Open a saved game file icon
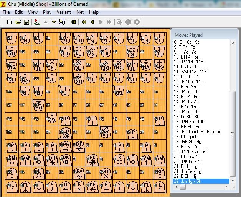This screenshot has width=241, height=197. point(18,22)
